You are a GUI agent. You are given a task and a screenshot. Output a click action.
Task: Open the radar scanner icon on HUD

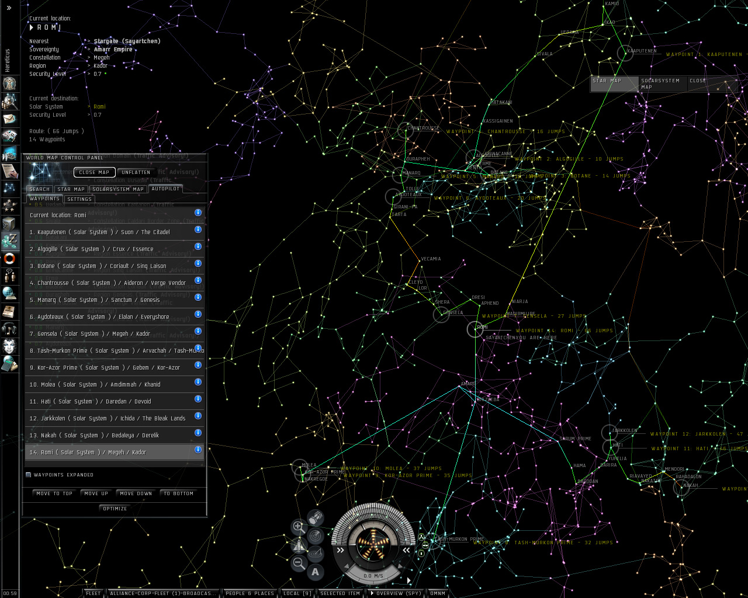316,536
